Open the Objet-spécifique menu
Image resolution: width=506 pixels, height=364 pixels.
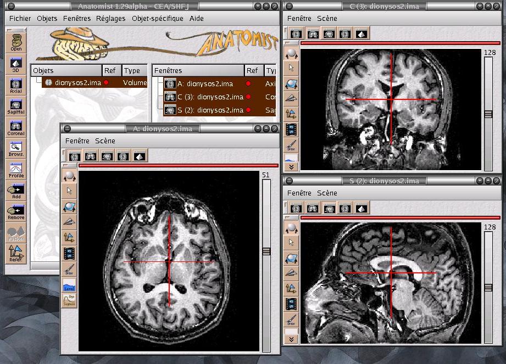[x=158, y=18]
